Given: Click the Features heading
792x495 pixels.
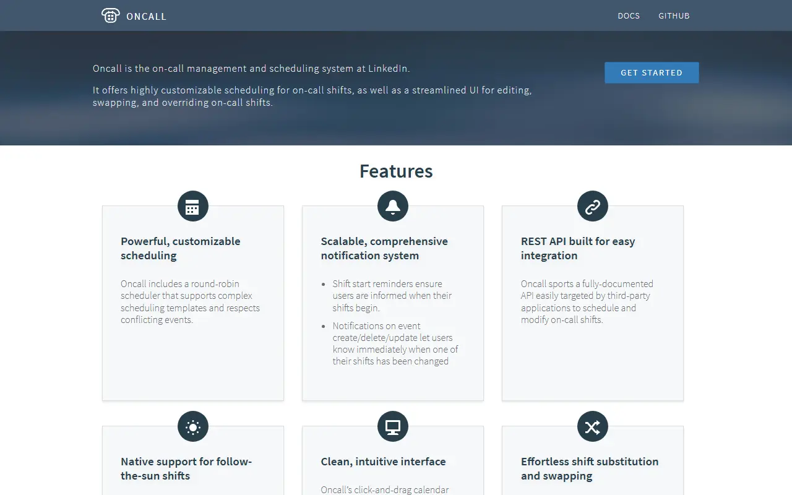Looking at the screenshot, I should (396, 171).
